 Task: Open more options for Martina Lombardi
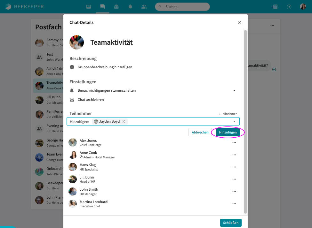coord(234,204)
